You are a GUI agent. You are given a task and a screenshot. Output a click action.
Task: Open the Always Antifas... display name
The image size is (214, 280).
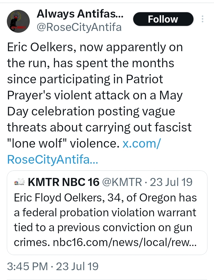[79, 13]
